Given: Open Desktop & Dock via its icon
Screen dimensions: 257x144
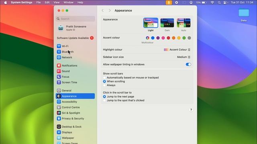Looking at the screenshot, I should click(59, 127).
